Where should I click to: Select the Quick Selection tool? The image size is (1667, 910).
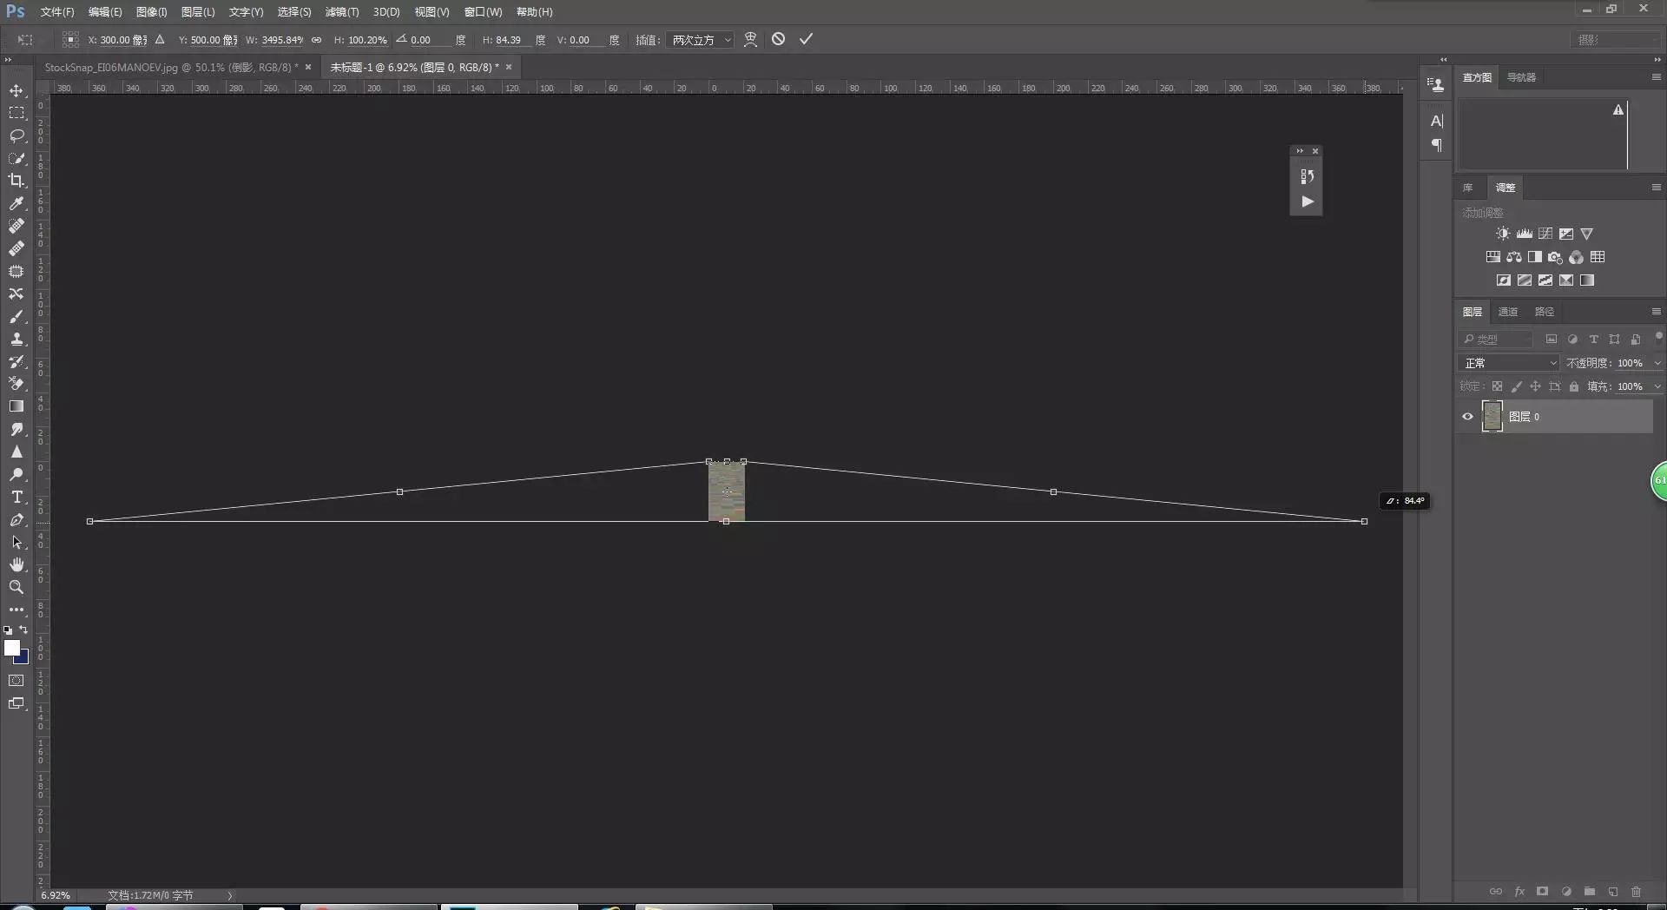click(16, 158)
